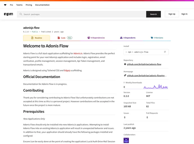Screen dimensions: 194x144
Task: Open the Teams menu item
Action: click(19, 5)
